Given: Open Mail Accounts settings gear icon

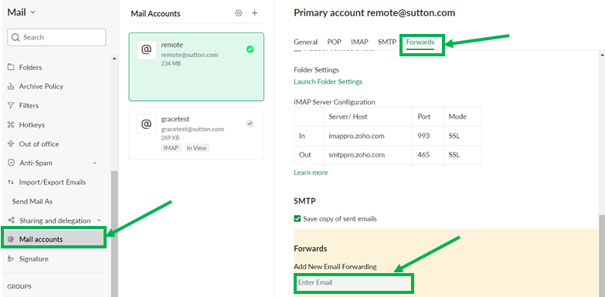Looking at the screenshot, I should [239, 13].
